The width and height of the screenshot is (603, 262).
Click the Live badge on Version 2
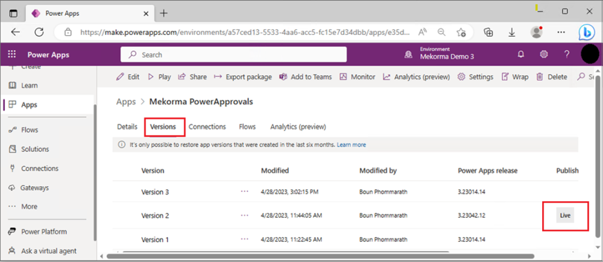coord(565,216)
